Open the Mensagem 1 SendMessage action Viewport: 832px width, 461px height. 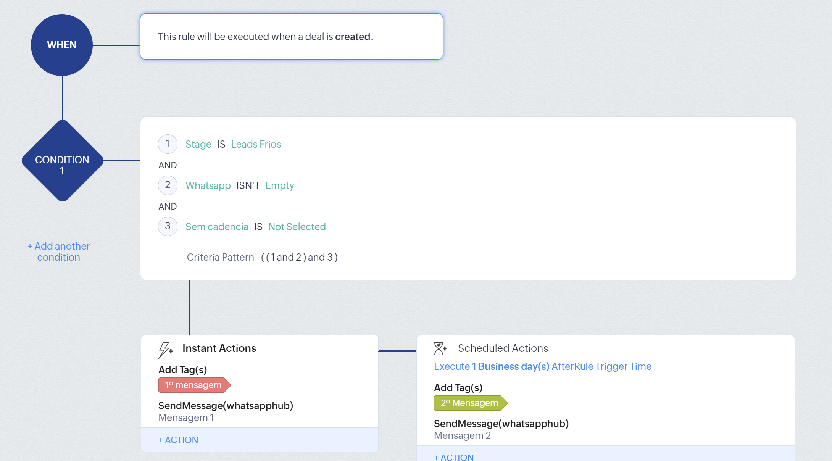(226, 411)
